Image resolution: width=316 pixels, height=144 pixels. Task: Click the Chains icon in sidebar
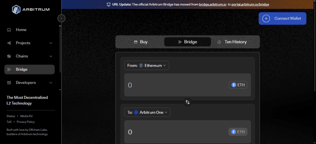pos(9,56)
